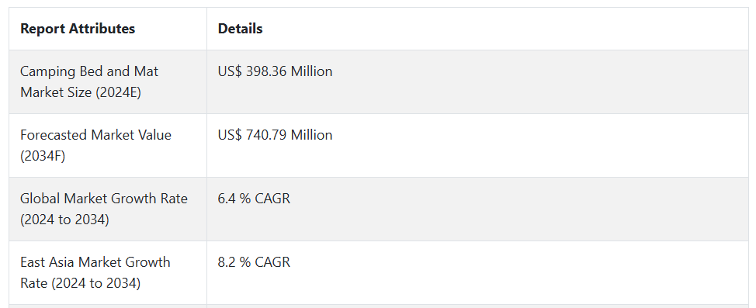The image size is (756, 308).
Task: Select the 6.4 % CAGR value
Action: (x=254, y=199)
